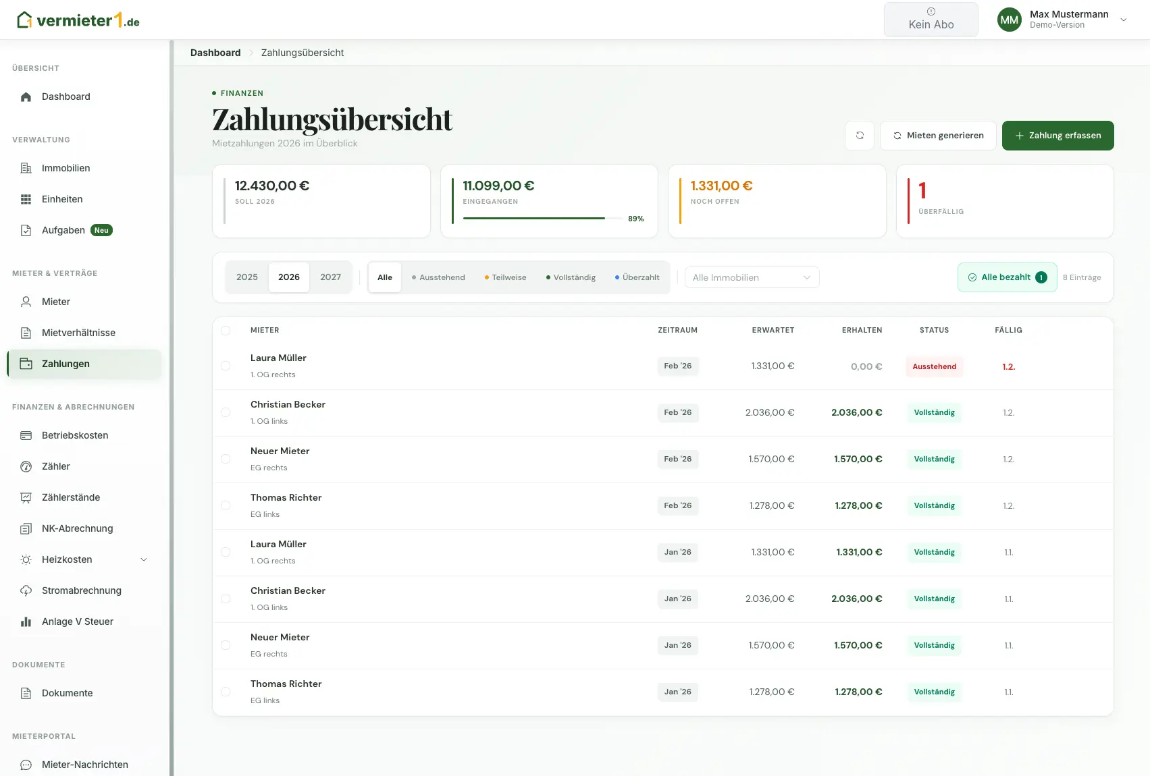The height and width of the screenshot is (776, 1150).
Task: Click the Zeitraum column header
Action: (x=677, y=331)
